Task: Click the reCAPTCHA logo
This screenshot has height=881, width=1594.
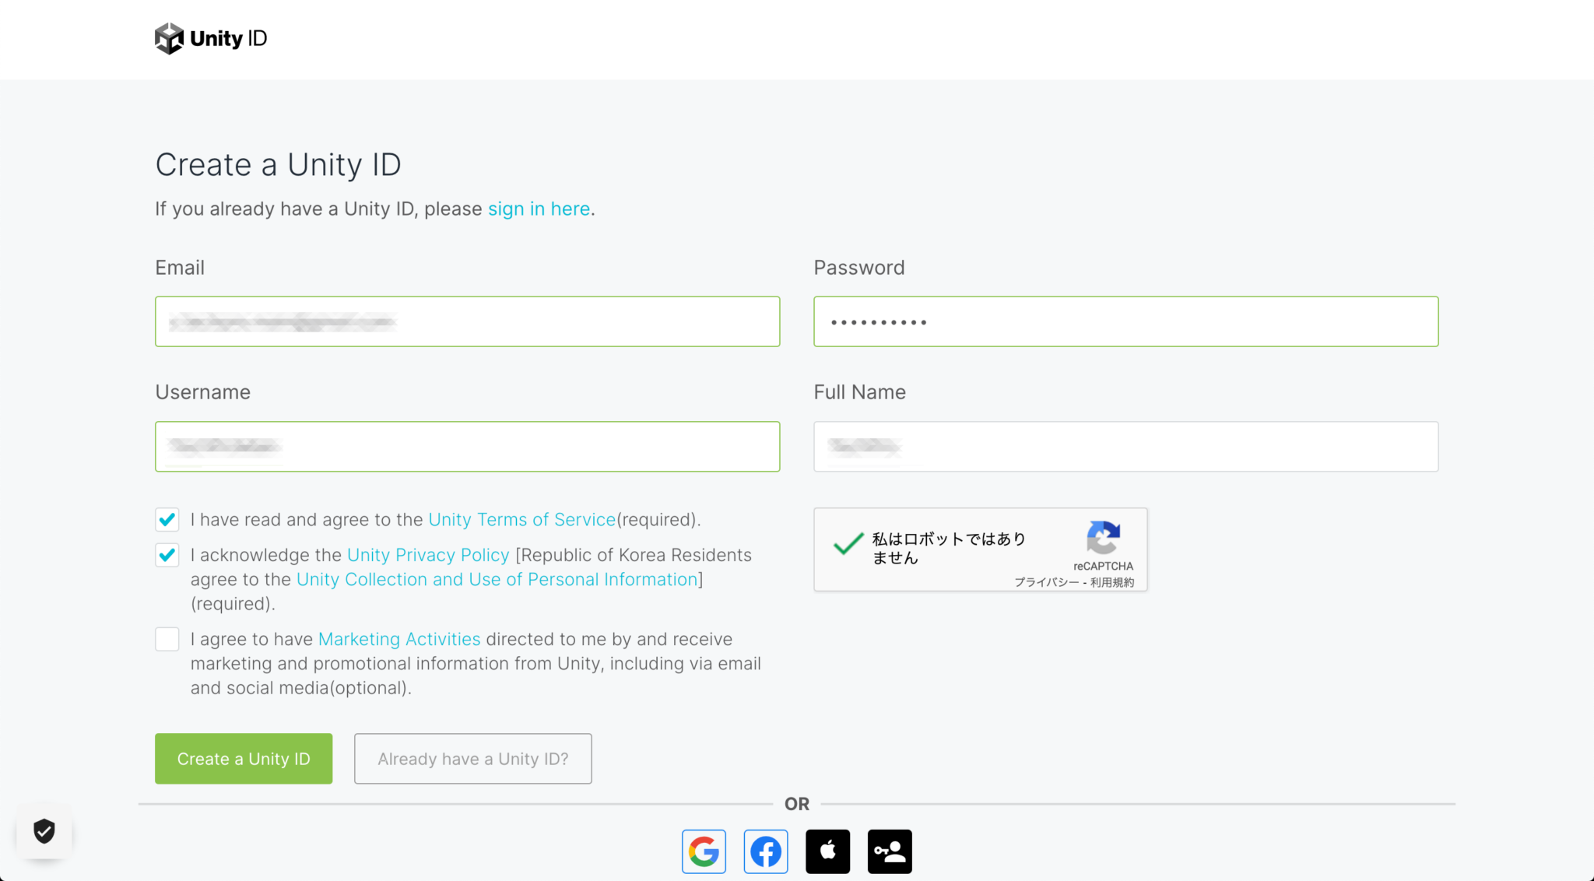Action: 1103,538
